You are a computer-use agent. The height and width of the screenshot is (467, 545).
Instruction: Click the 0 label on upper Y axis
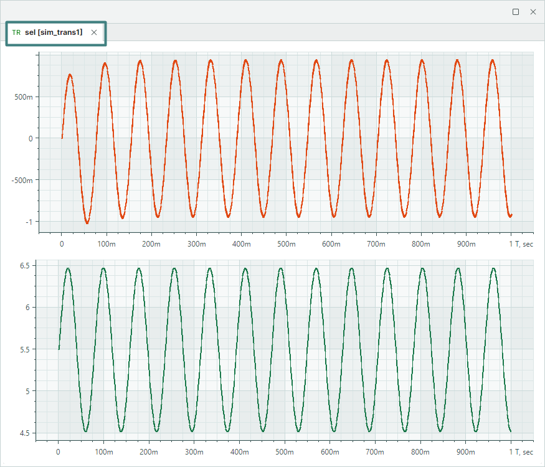point(30,138)
